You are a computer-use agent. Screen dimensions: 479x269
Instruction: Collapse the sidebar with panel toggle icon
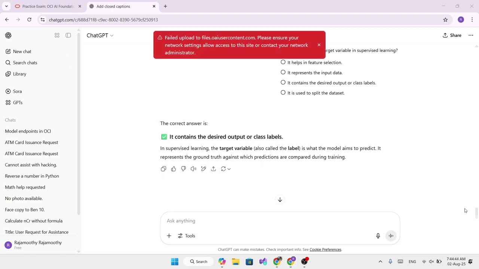68,35
